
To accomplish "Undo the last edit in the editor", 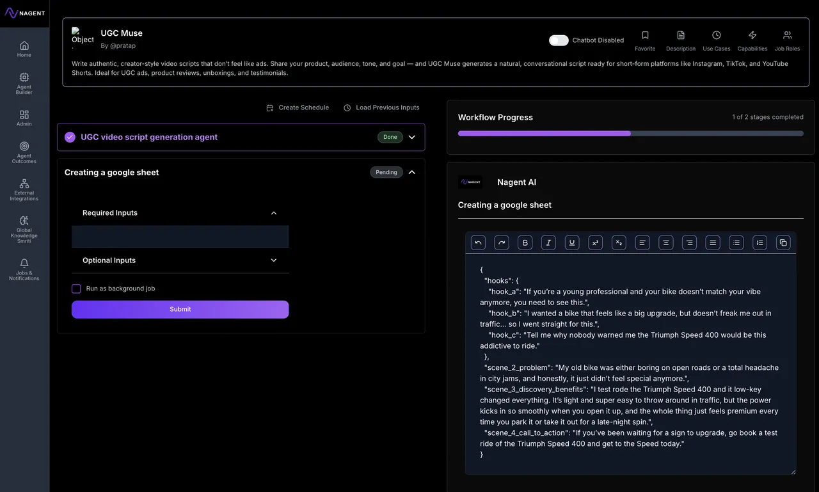I will tap(479, 242).
